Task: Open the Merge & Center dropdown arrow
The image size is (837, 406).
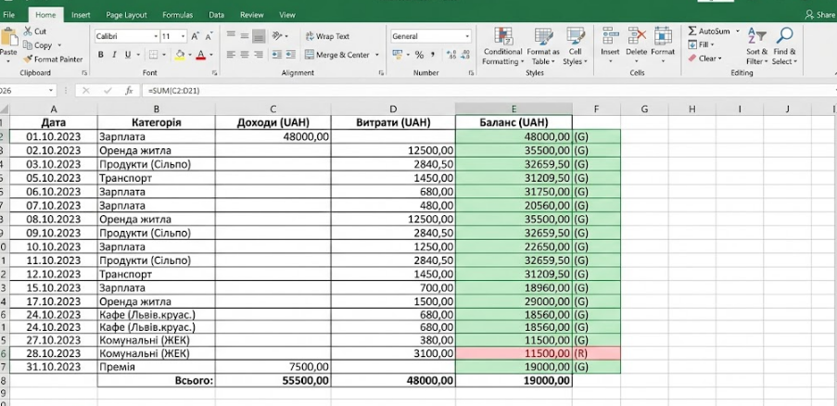Action: [x=377, y=55]
